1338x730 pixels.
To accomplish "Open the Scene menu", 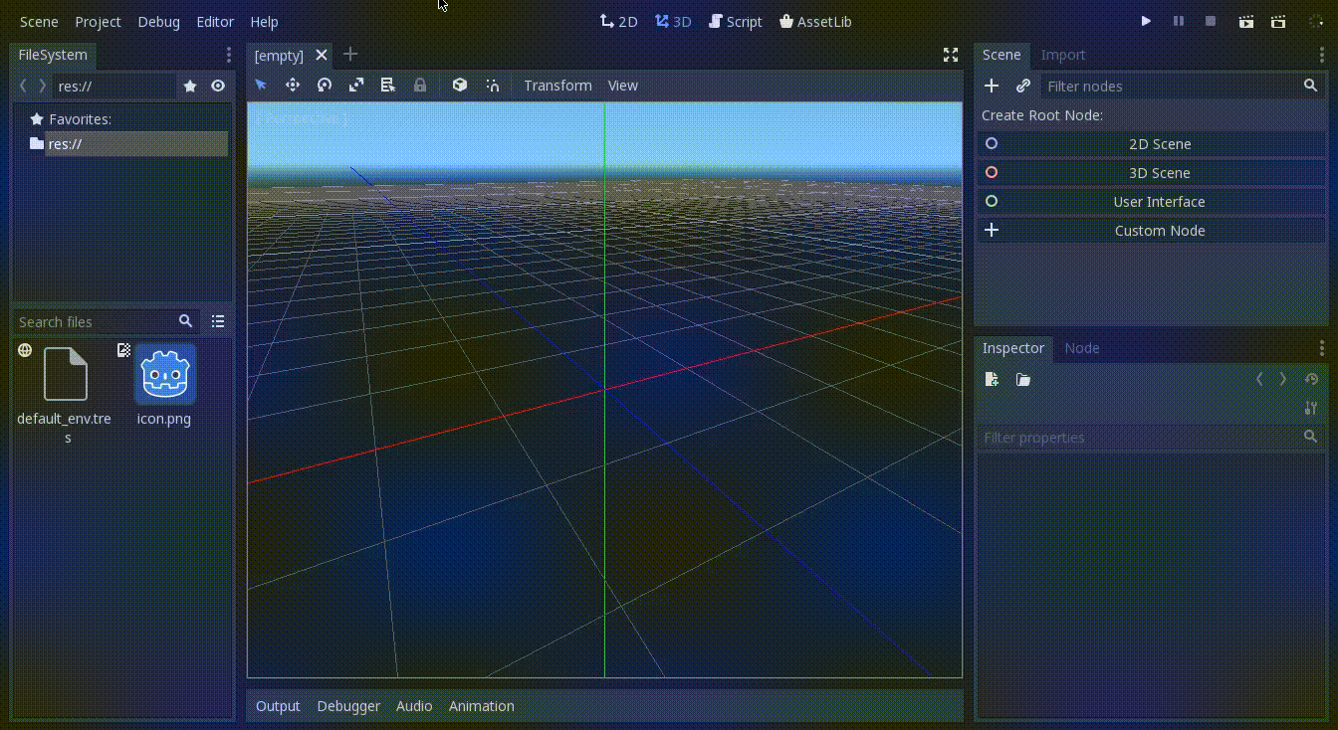I will tap(39, 21).
